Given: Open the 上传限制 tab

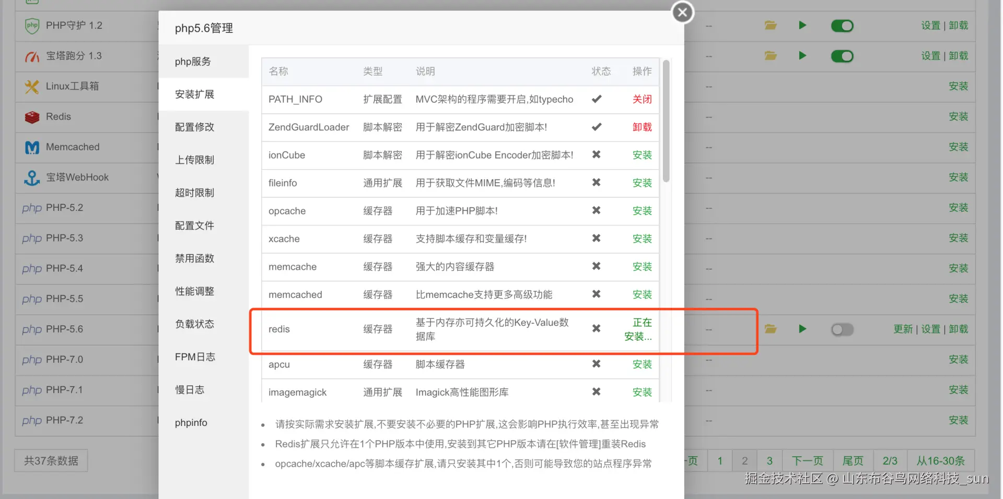Looking at the screenshot, I should pyautogui.click(x=204, y=160).
